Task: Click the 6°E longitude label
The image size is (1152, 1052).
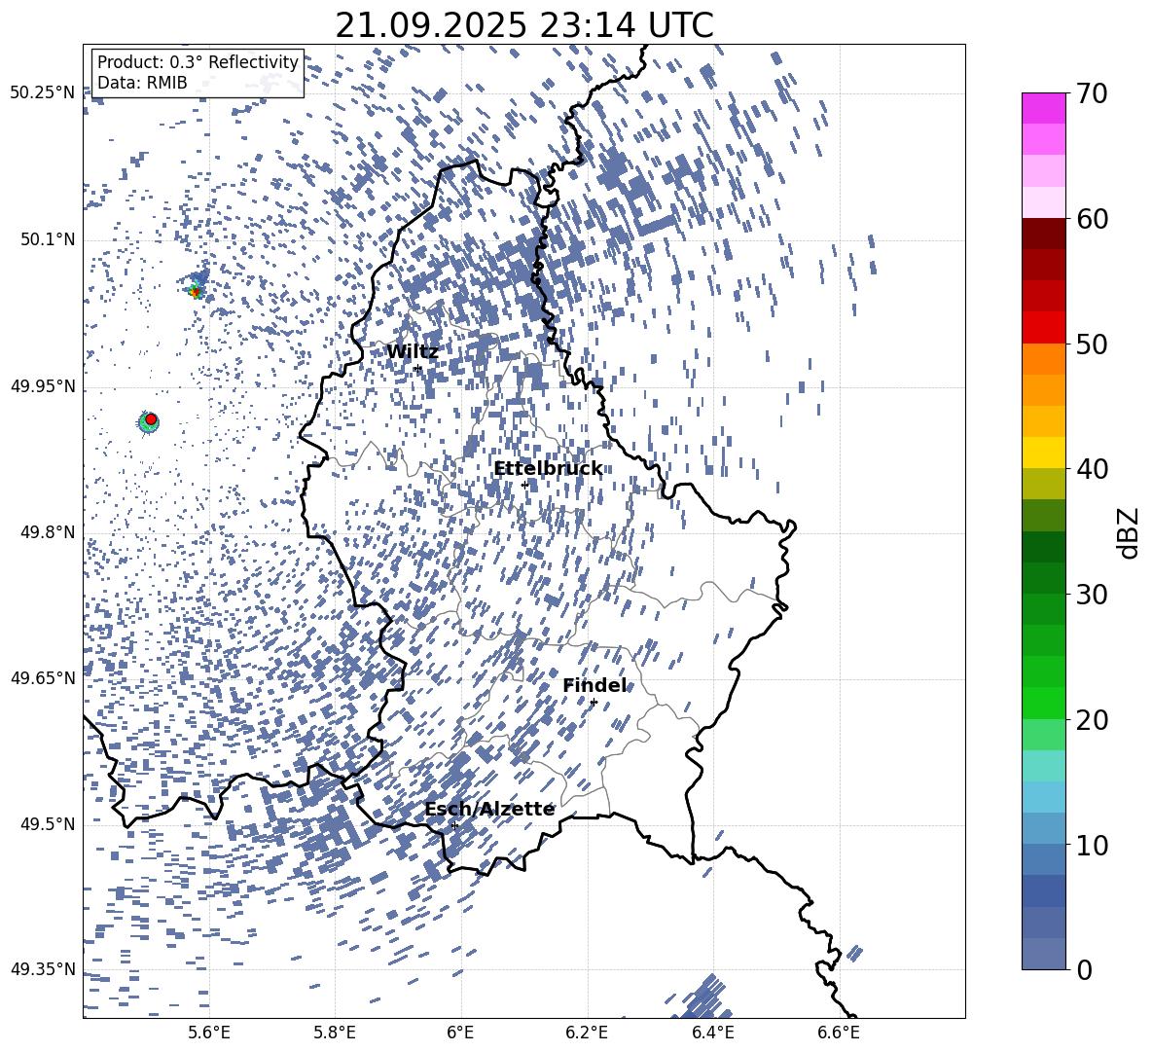Action: (460, 1033)
